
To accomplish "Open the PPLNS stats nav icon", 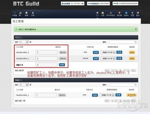I will click(x=110, y=14).
